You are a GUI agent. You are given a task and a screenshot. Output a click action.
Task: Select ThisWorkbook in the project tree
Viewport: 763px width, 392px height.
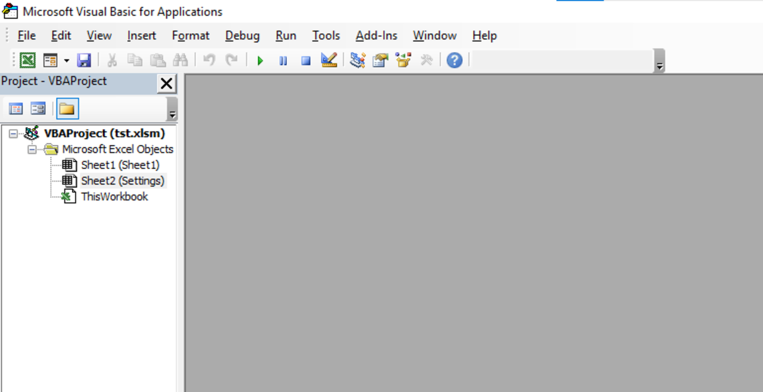[x=114, y=197]
